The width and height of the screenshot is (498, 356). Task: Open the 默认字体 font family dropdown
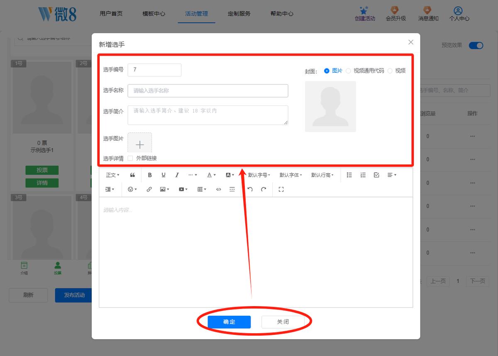(x=290, y=175)
